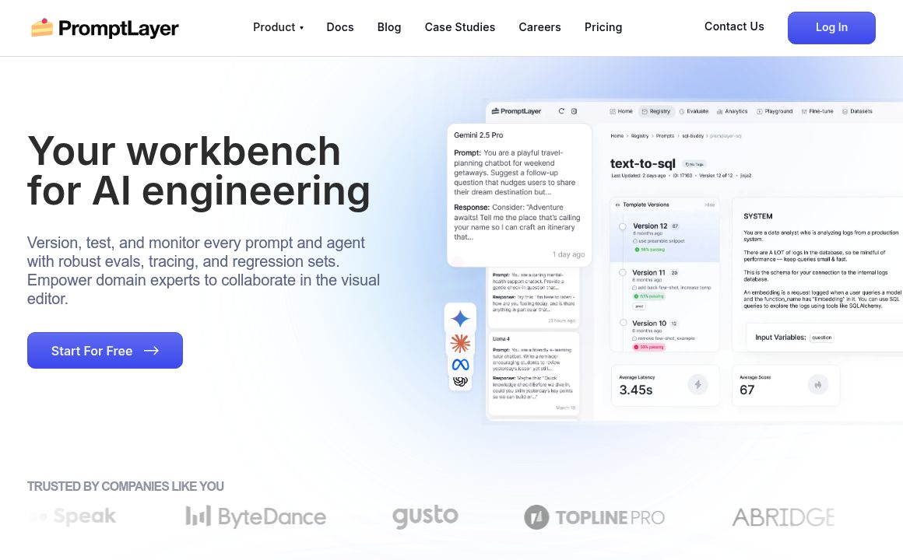Expand the Product dropdown menu

click(278, 27)
